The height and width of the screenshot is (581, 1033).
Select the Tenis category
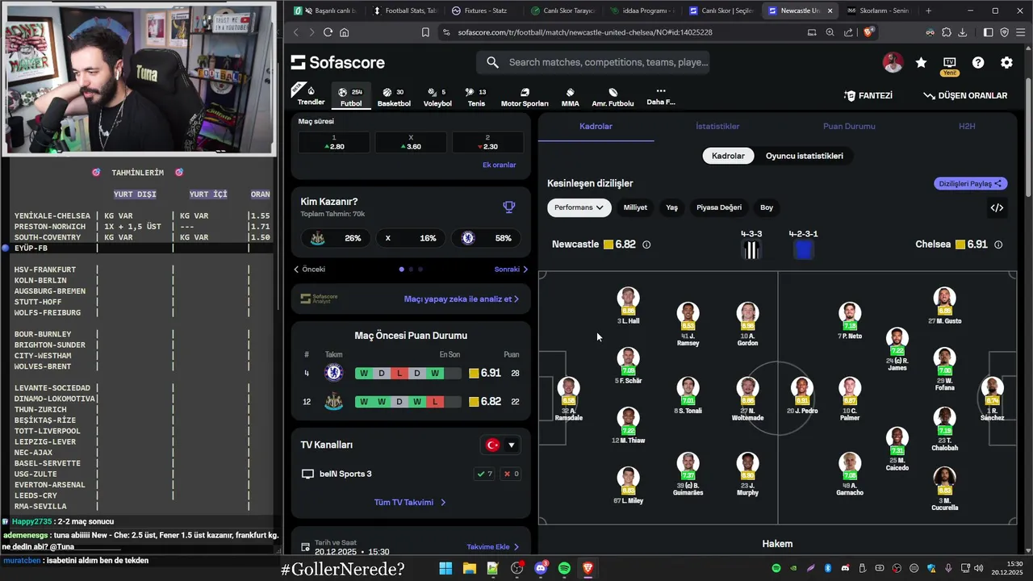476,97
